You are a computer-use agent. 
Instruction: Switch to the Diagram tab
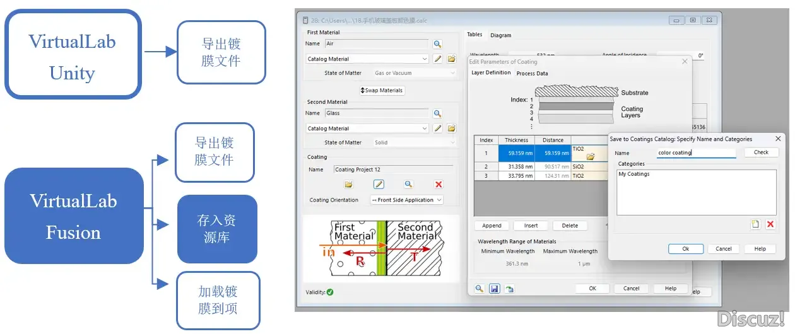[x=501, y=35]
